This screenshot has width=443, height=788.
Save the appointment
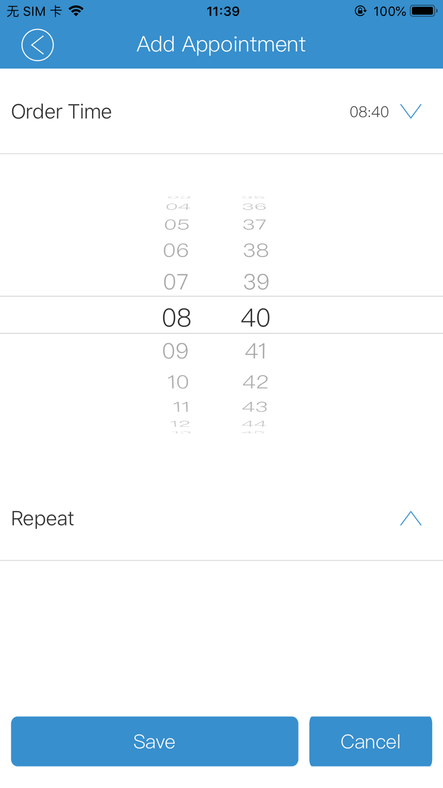click(x=155, y=741)
